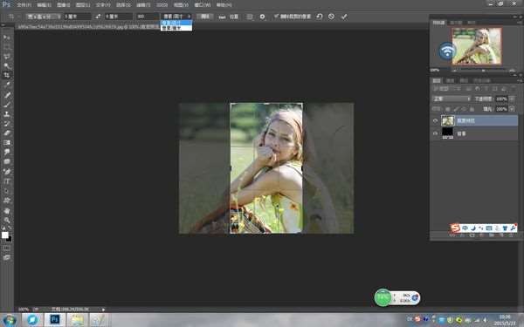
Task: Toggle the Delete Cropped Pixels checkbox
Action: 276,16
